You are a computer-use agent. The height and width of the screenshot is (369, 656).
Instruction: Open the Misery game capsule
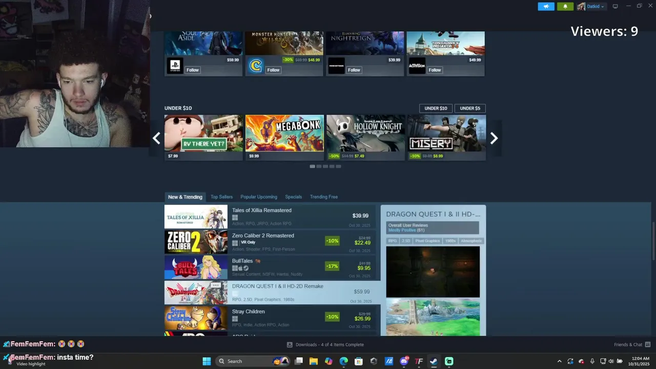446,137
